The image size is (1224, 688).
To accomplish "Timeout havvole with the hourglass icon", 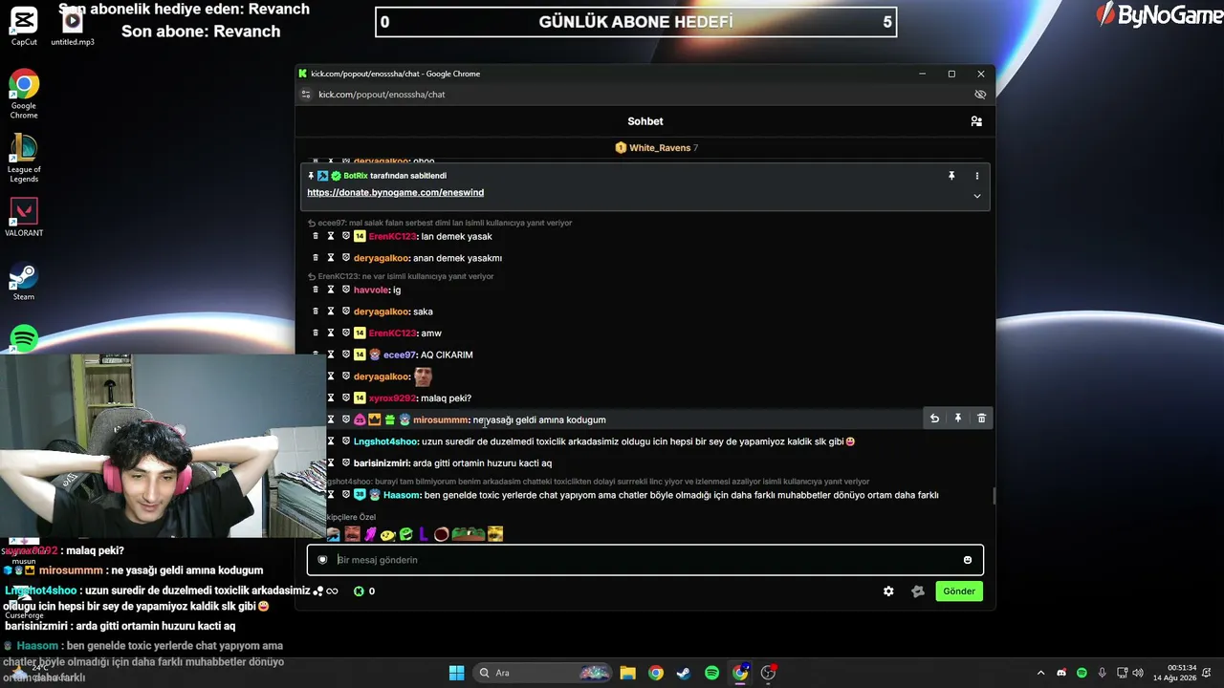I will click(331, 290).
